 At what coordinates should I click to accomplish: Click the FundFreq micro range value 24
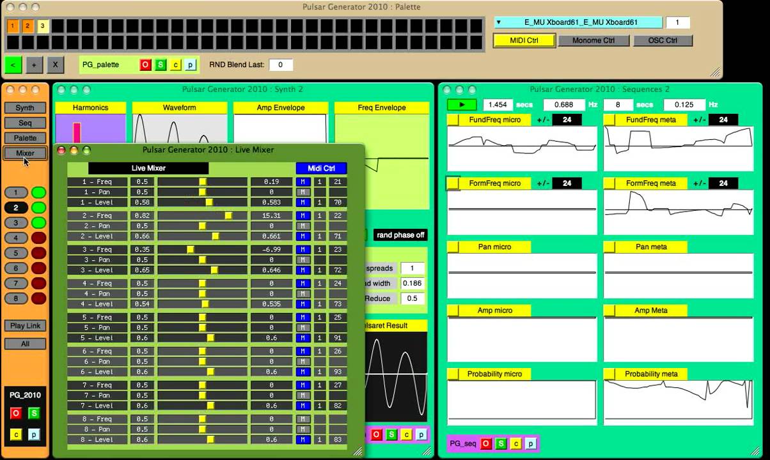pyautogui.click(x=566, y=119)
